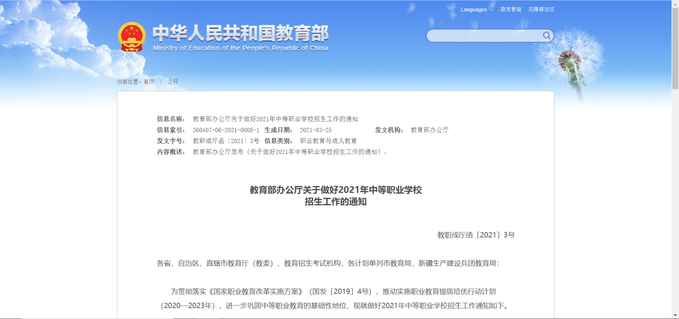Screen dimensions: 679x319
Task: Click the 信息类别 label
Action: pos(278,141)
